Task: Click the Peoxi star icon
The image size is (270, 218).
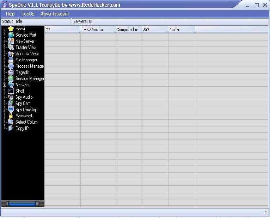Action: (11, 29)
